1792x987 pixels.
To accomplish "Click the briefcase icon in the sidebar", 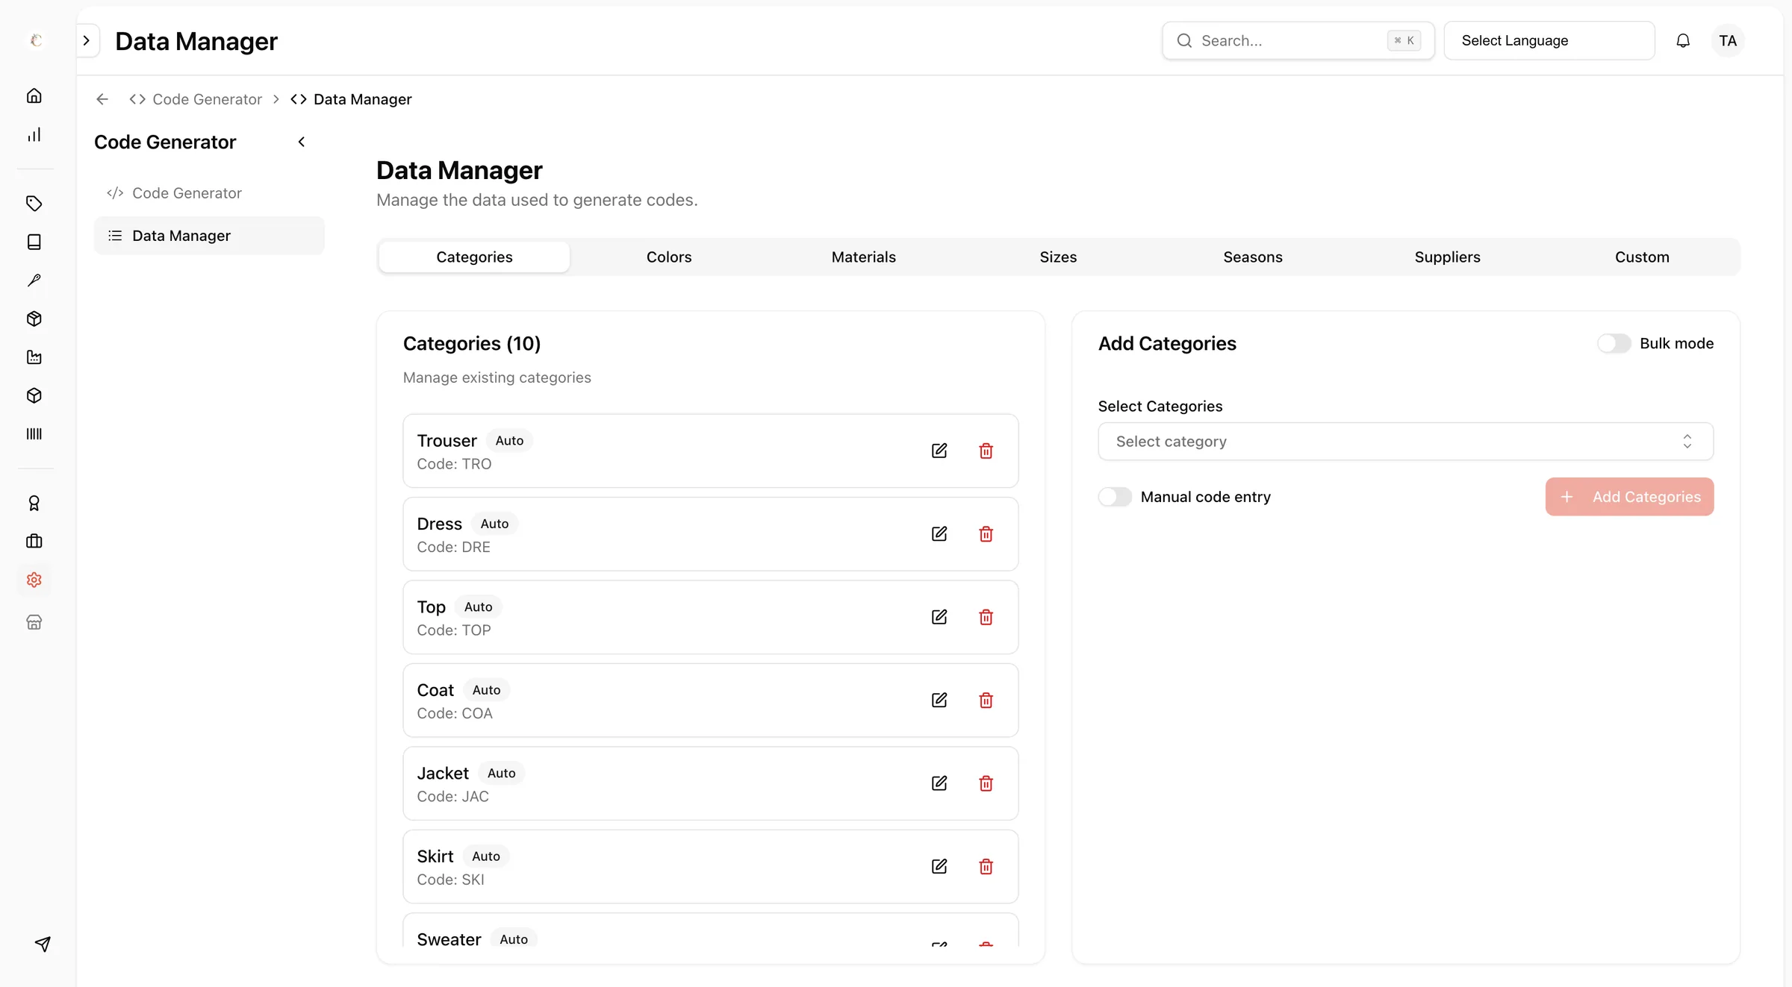I will [x=34, y=542].
